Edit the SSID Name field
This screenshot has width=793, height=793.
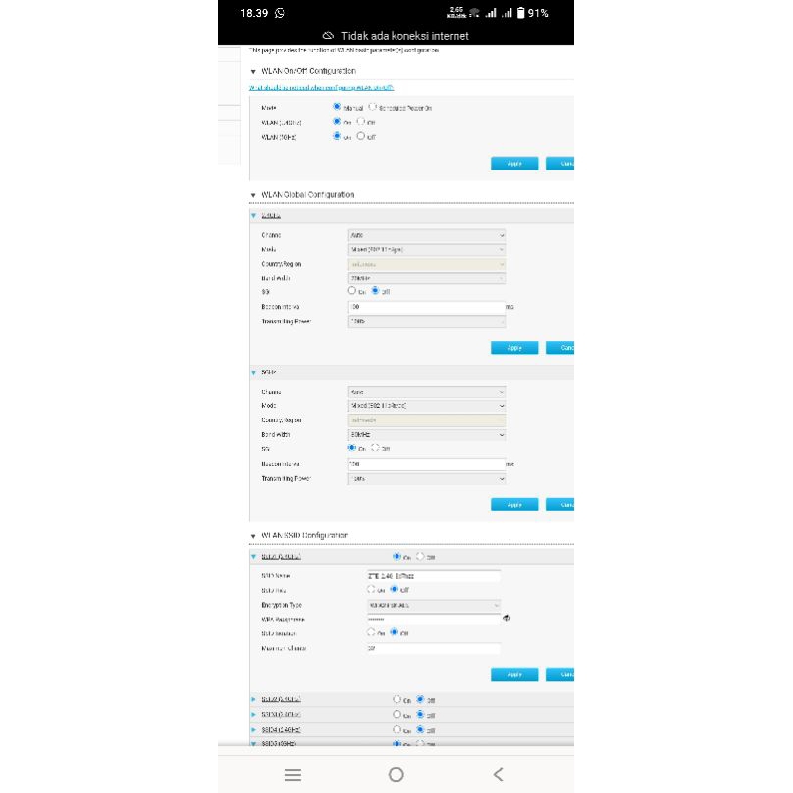[x=433, y=576]
